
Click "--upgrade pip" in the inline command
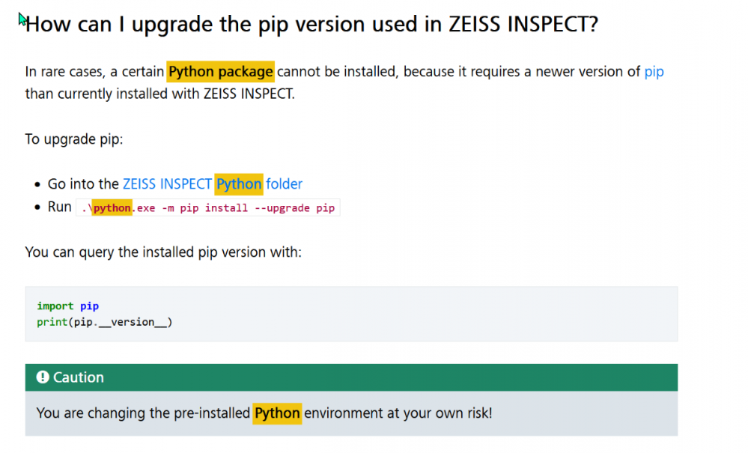coord(295,207)
